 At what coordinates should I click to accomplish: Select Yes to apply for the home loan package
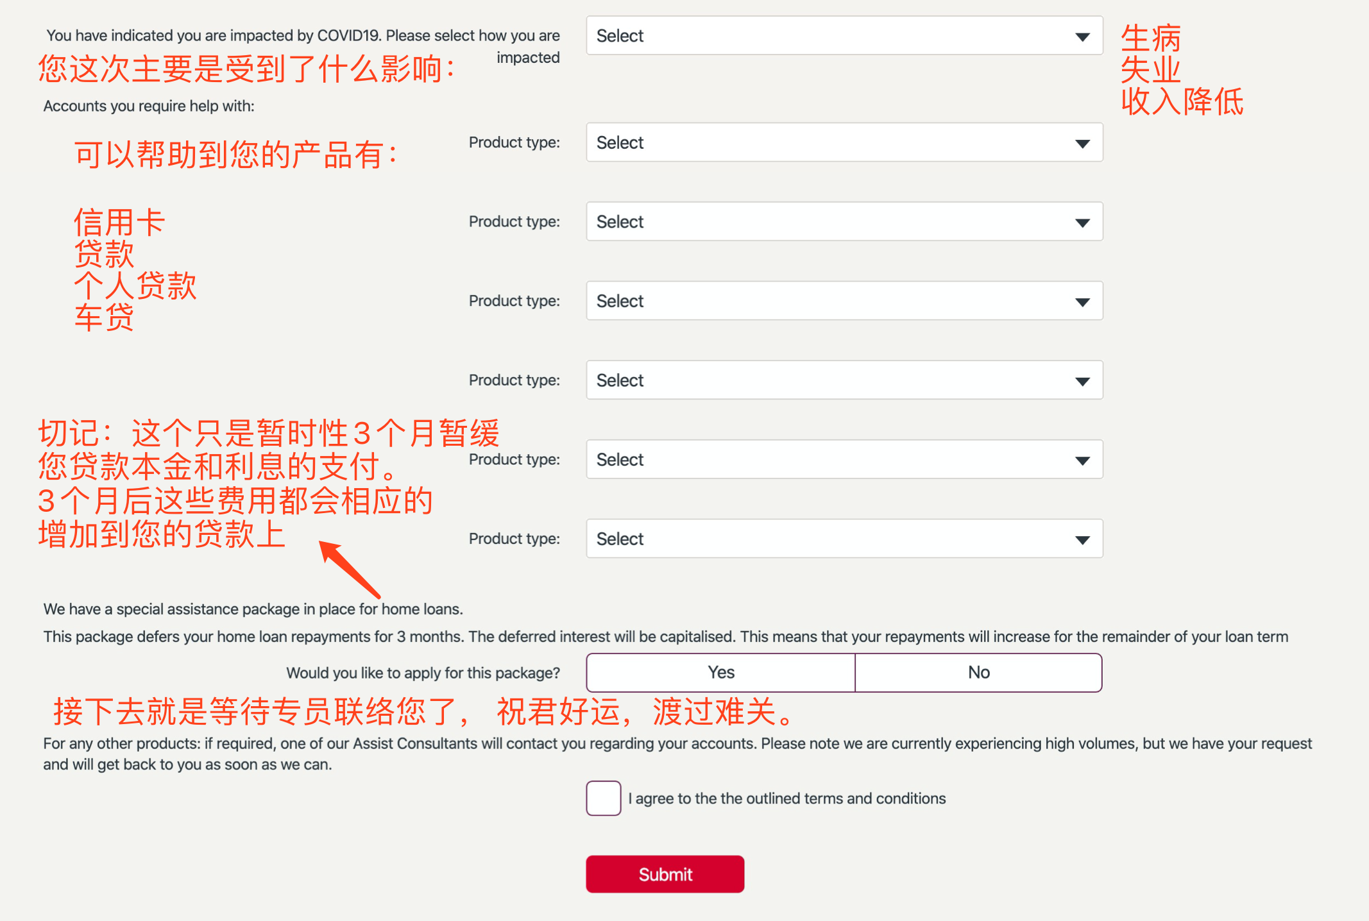click(720, 672)
